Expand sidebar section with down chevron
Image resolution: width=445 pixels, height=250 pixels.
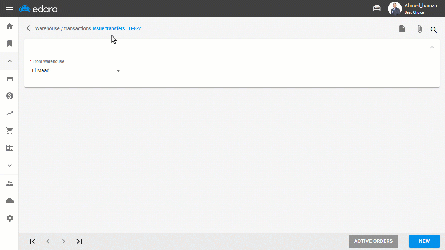(10, 165)
